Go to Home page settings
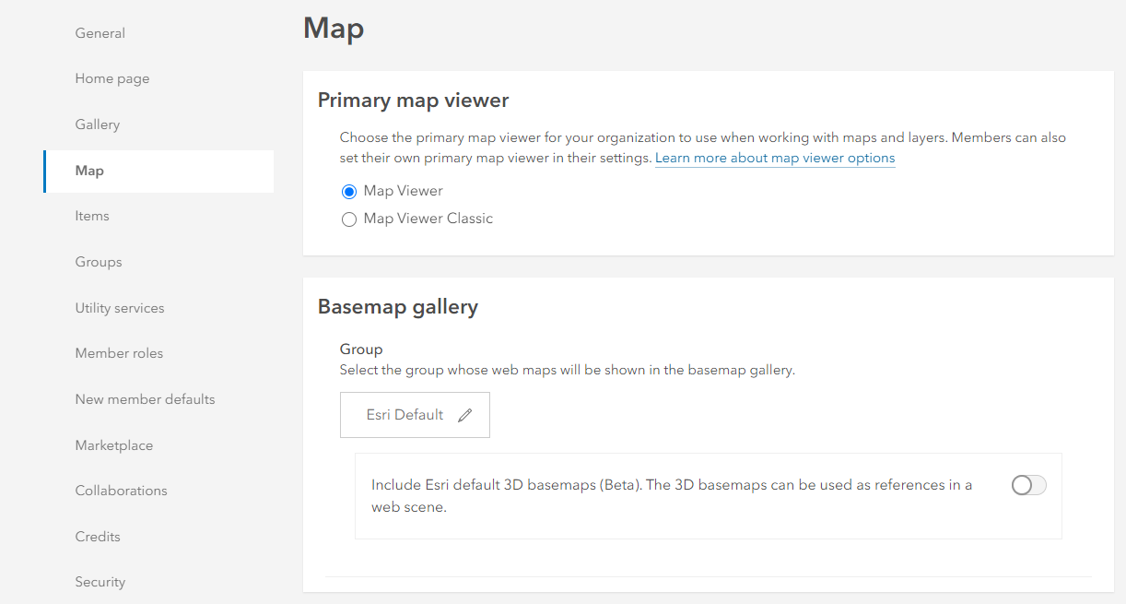The width and height of the screenshot is (1126, 604). [112, 79]
